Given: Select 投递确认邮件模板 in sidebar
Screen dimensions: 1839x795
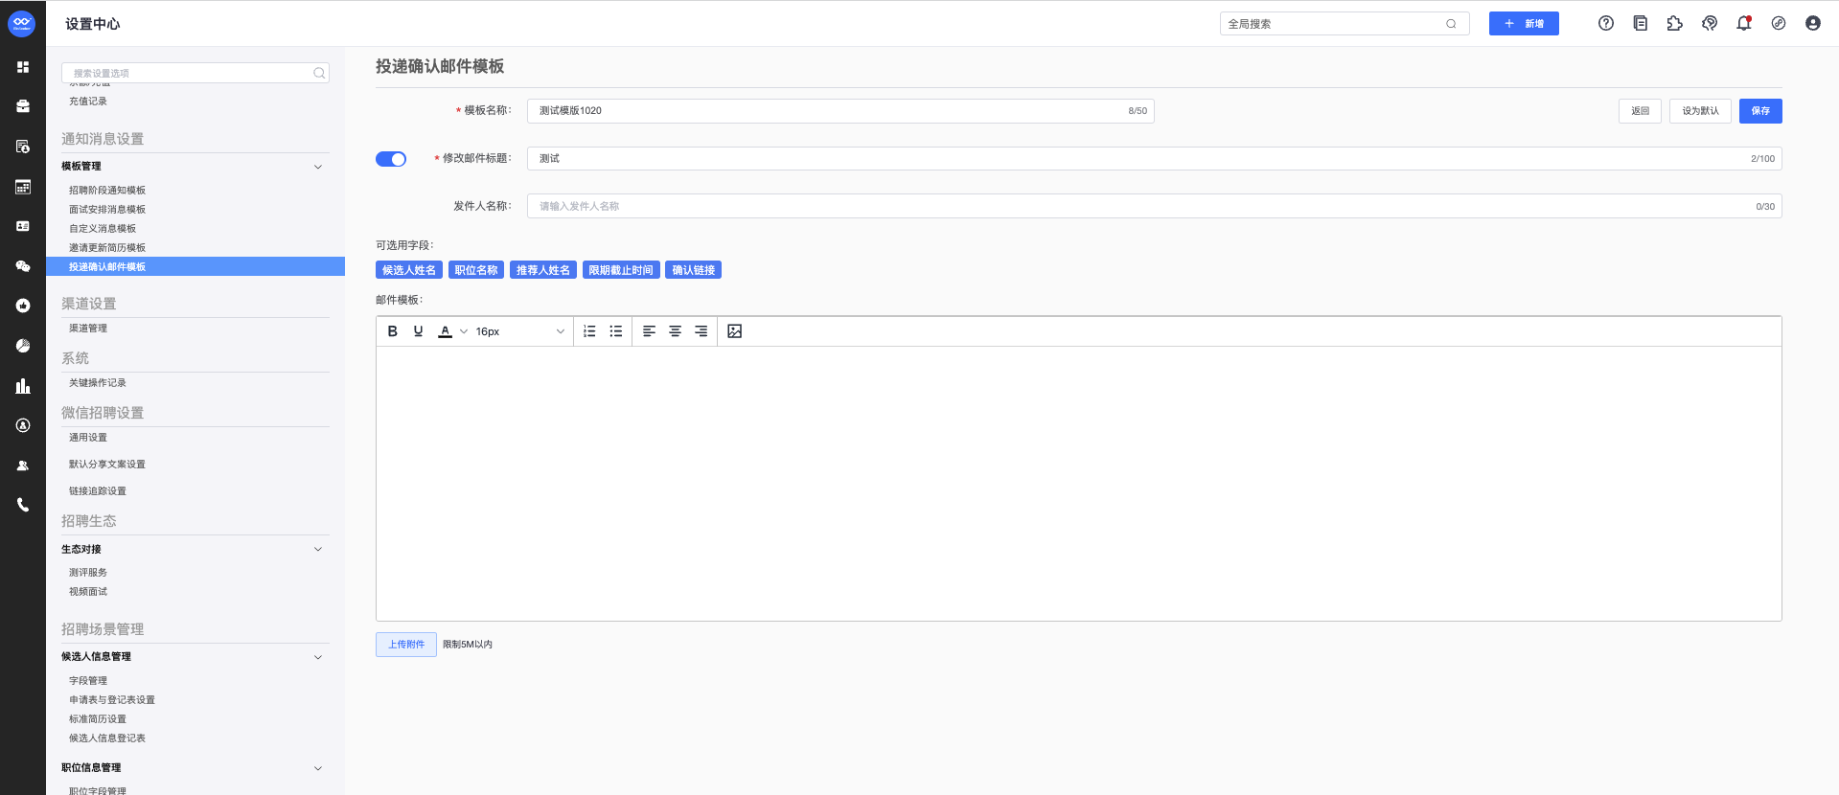Looking at the screenshot, I should (195, 267).
